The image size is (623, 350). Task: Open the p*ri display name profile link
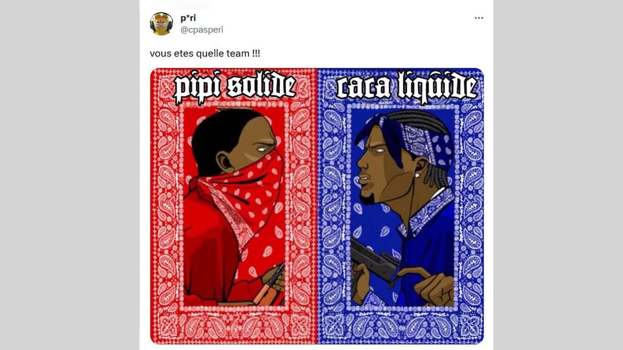(x=188, y=18)
